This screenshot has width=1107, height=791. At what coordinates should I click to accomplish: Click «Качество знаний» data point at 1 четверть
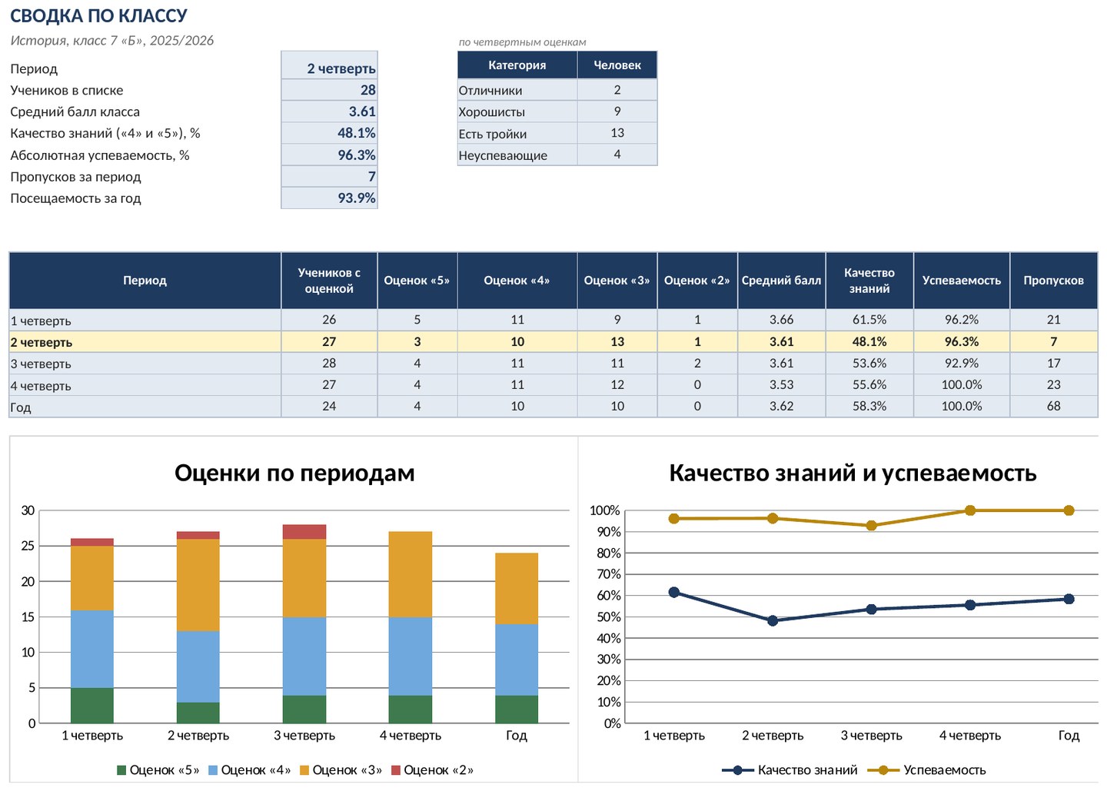tap(674, 592)
